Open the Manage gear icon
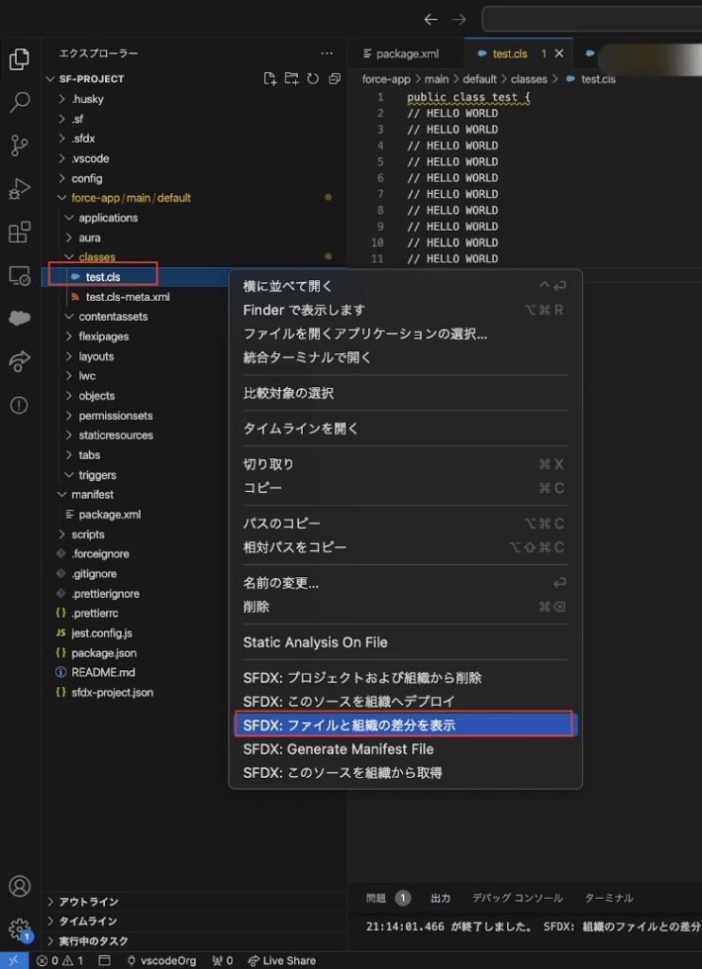 [19, 929]
